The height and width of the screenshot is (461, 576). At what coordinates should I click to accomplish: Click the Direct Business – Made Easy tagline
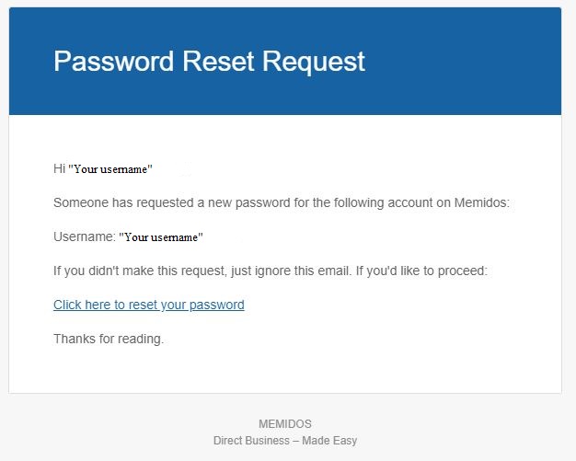click(285, 441)
